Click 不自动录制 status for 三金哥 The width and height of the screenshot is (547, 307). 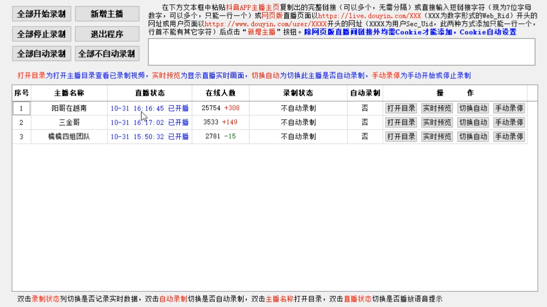[298, 122]
